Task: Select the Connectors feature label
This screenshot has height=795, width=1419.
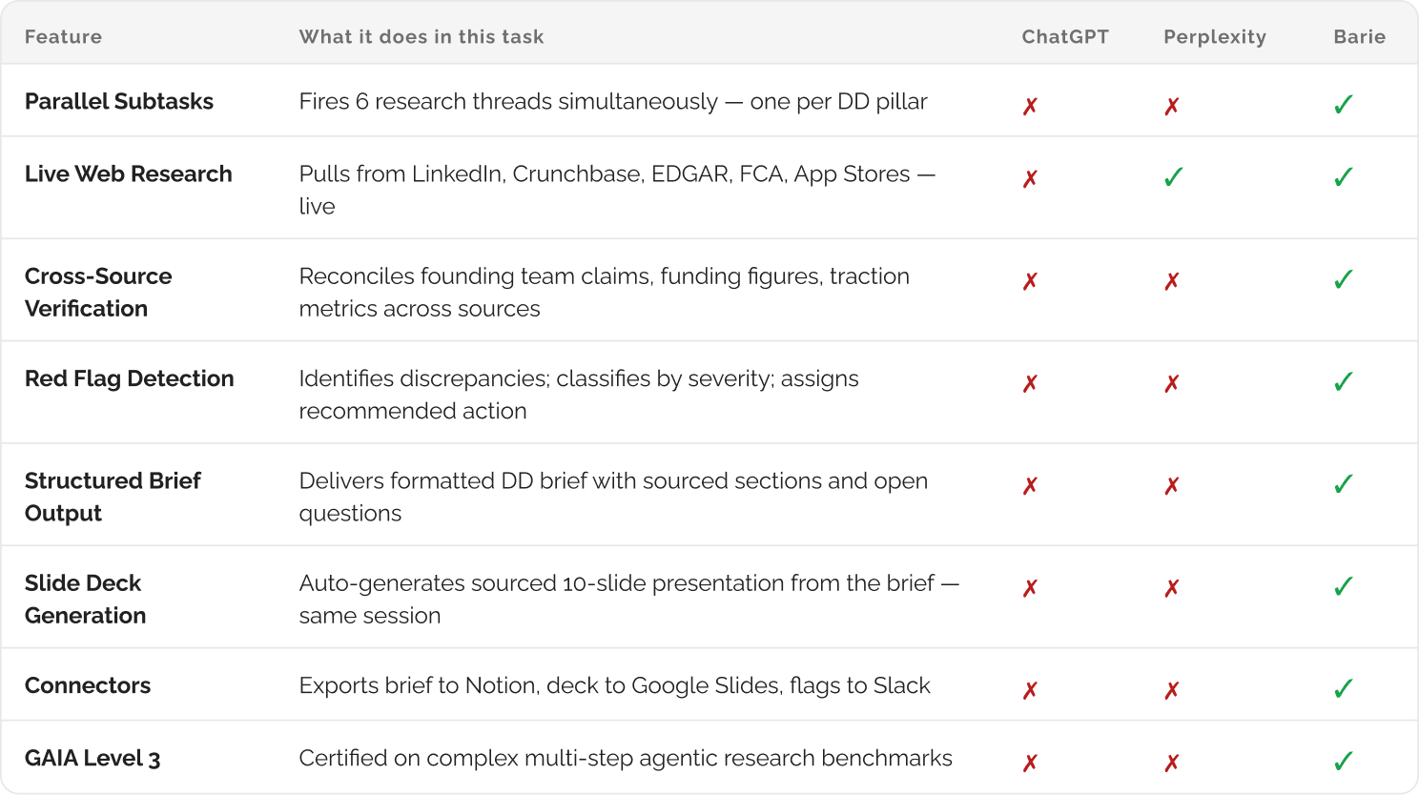Action: (x=88, y=685)
